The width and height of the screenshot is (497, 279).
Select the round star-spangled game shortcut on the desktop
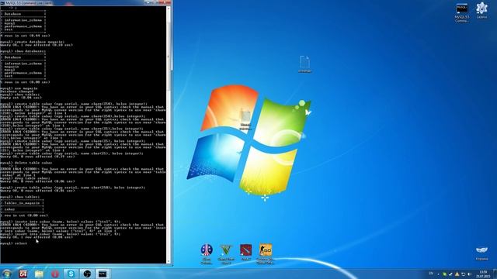point(207,253)
